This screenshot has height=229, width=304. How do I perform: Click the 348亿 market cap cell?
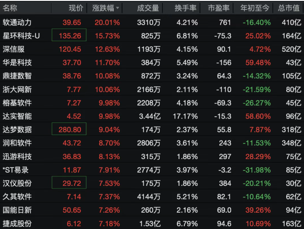292,143
